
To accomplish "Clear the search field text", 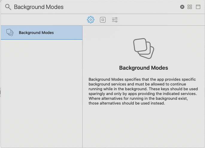I will [x=182, y=7].
